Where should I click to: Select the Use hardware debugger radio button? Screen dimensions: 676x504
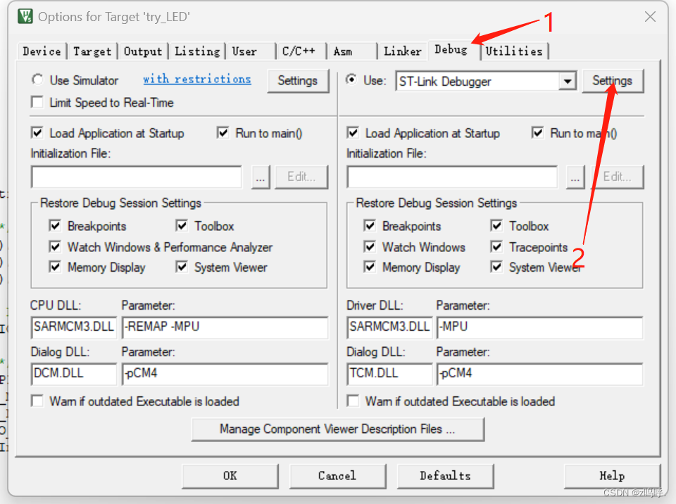coord(352,80)
